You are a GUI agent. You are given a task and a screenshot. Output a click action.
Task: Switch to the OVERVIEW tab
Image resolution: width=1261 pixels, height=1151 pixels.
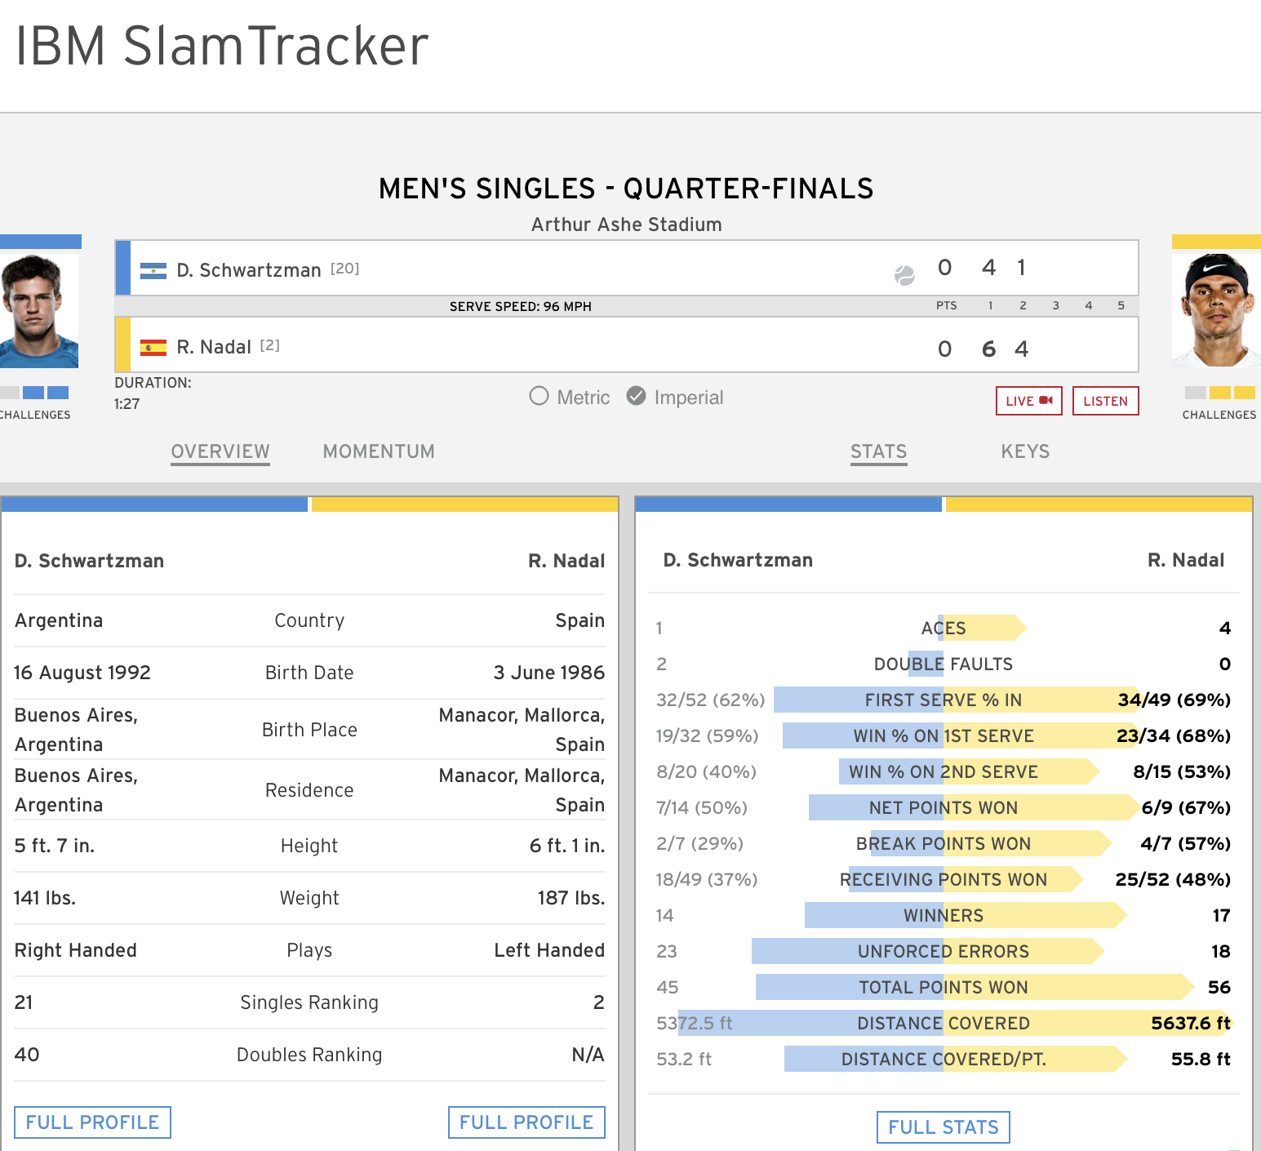point(220,452)
